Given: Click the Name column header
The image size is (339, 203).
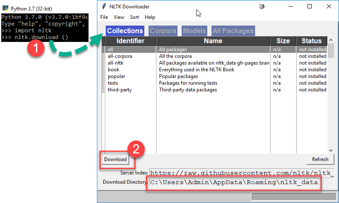Looking at the screenshot, I should pyautogui.click(x=213, y=41).
